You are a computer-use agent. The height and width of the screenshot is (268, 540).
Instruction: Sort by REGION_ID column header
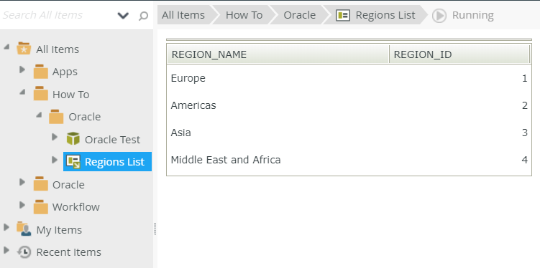tap(459, 54)
